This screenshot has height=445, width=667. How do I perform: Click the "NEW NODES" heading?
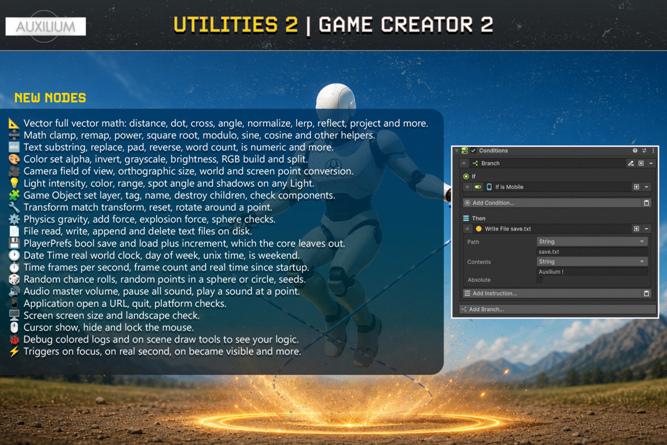click(50, 98)
